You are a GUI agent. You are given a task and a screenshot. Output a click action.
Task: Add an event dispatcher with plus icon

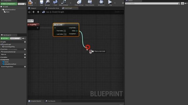point(25,67)
